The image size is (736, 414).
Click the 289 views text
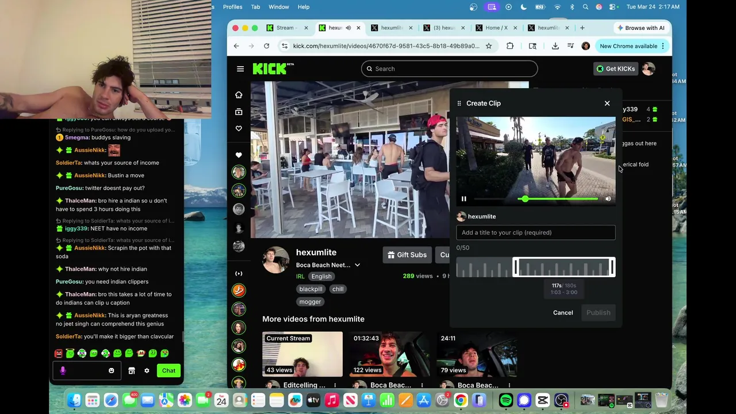pos(417,276)
